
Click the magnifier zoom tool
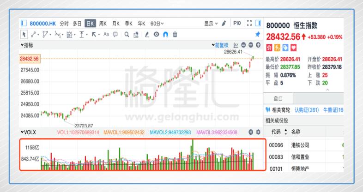click(127, 35)
